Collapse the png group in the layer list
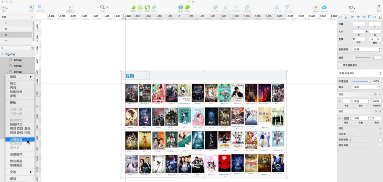The width and height of the screenshot is (383, 182). pyautogui.click(x=2, y=54)
